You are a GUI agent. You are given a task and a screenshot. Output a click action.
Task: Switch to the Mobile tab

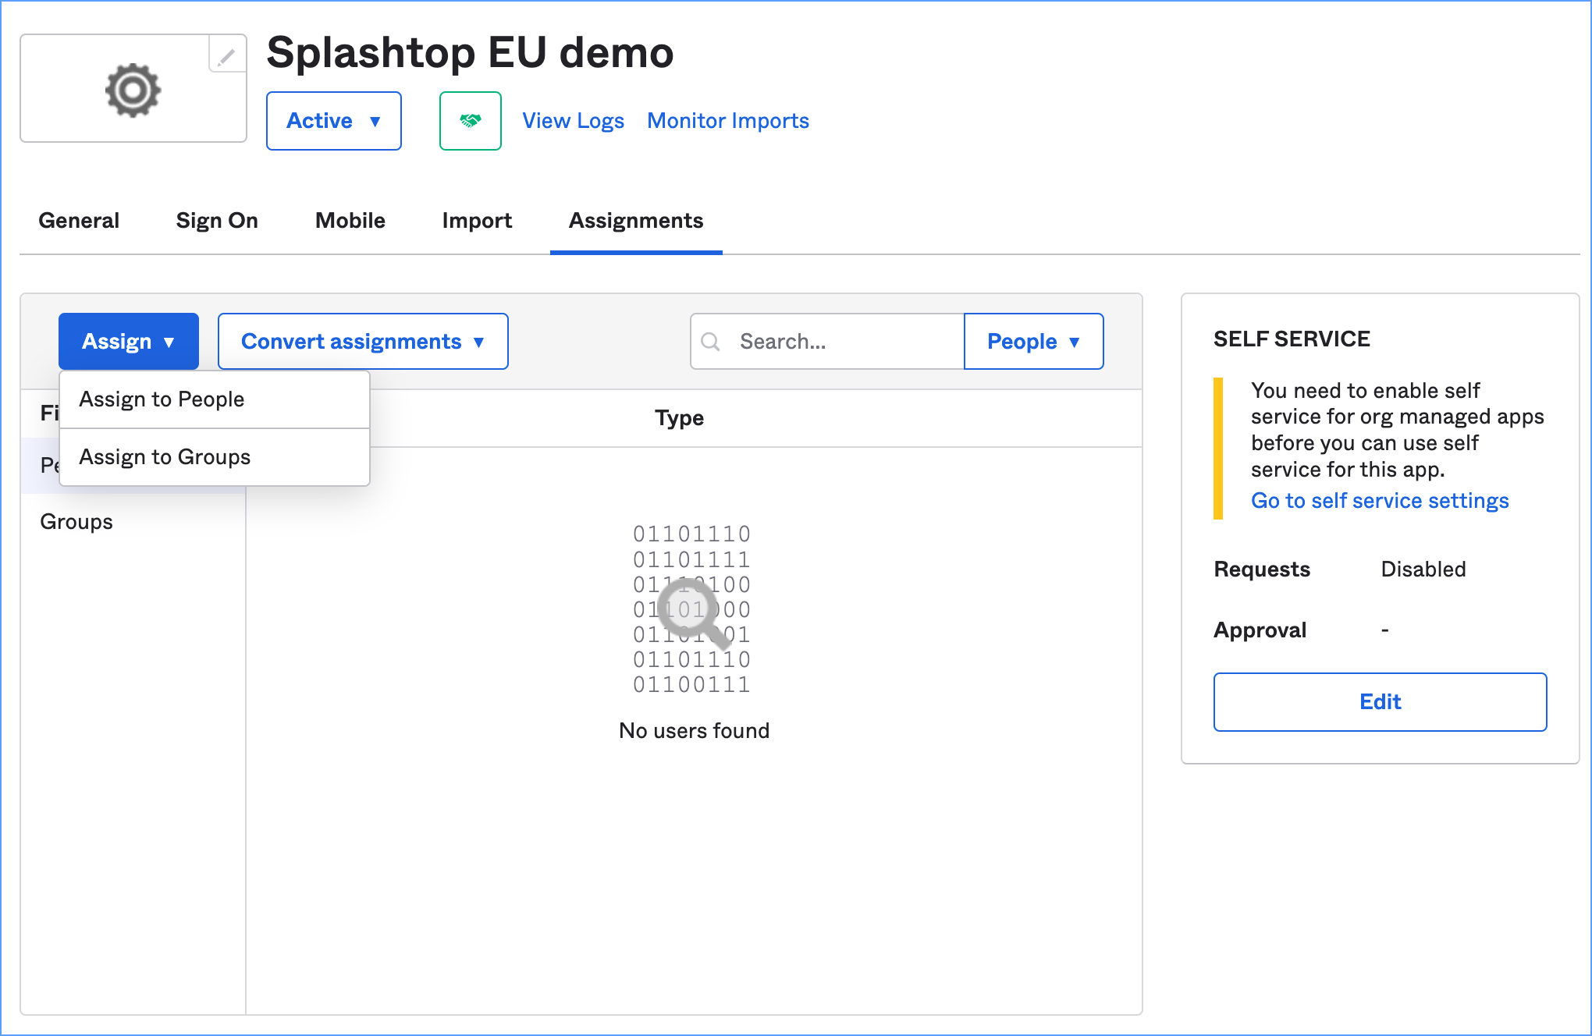350,221
